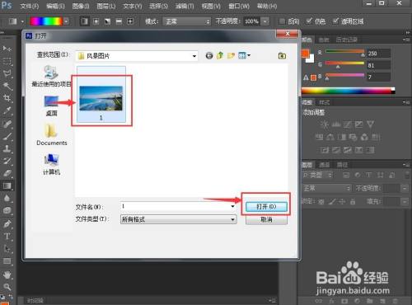Select the Eraser tool

tap(7, 173)
